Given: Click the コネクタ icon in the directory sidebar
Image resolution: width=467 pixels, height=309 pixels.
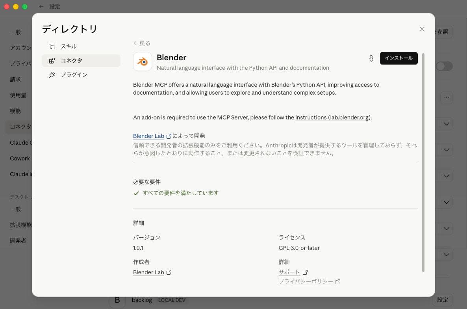Looking at the screenshot, I should coord(52,60).
